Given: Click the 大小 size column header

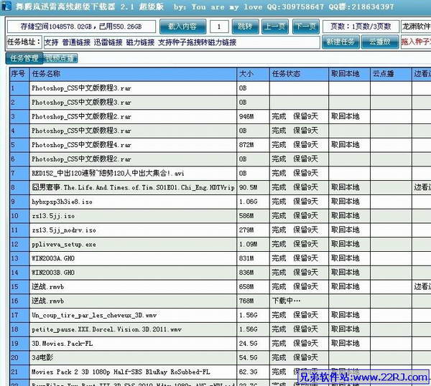Looking at the screenshot, I should [246, 73].
